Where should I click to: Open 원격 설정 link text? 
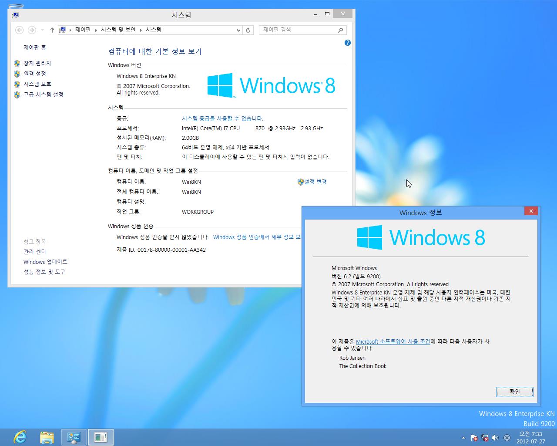coord(35,74)
